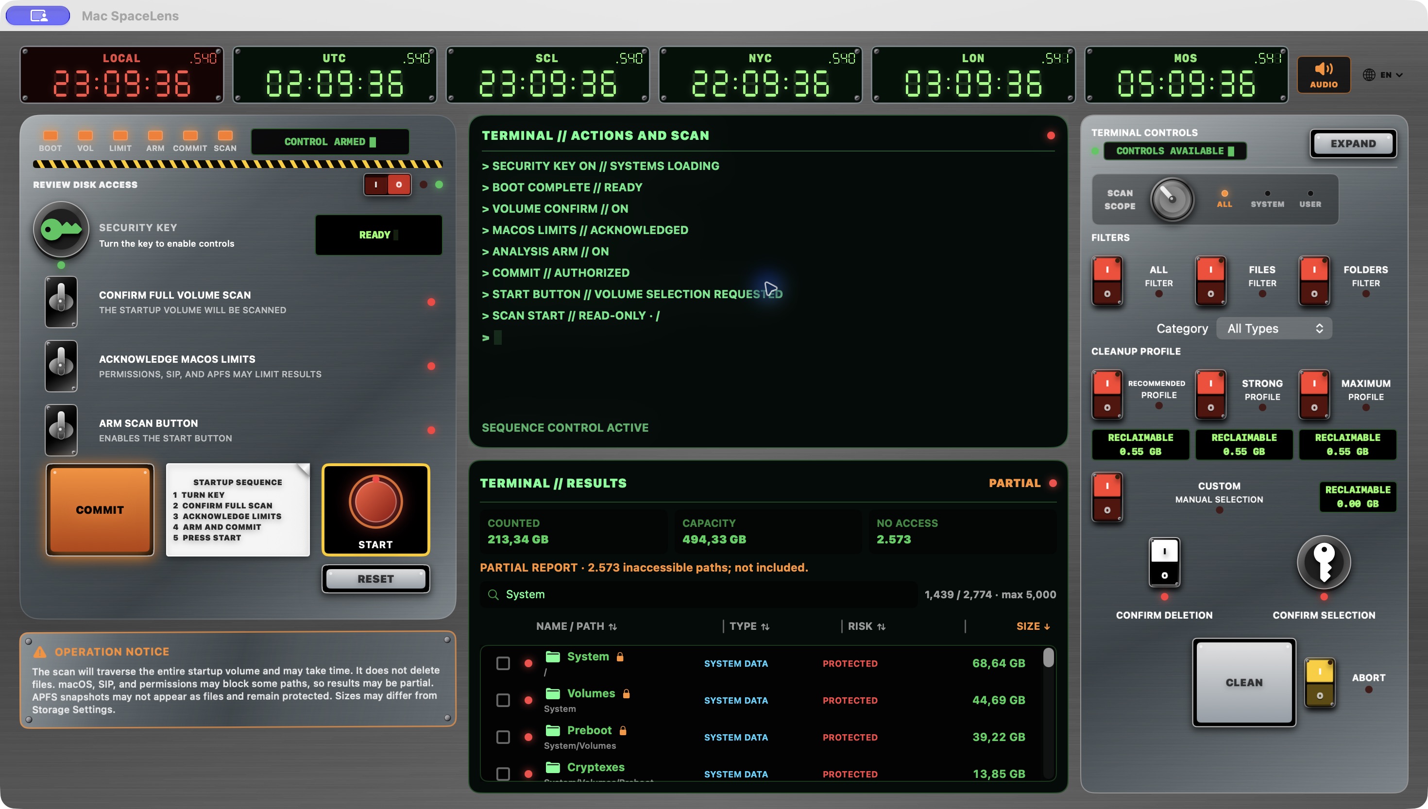Toggle the Recommended Profile rocker switch
Screen dimensions: 1428x809
click(x=1107, y=394)
